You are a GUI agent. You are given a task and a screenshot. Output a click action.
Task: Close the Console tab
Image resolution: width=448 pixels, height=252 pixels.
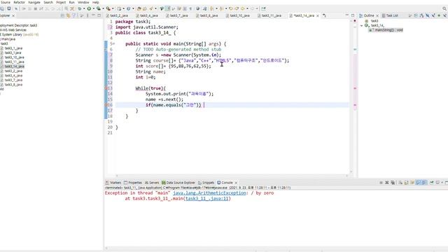tap(236, 183)
